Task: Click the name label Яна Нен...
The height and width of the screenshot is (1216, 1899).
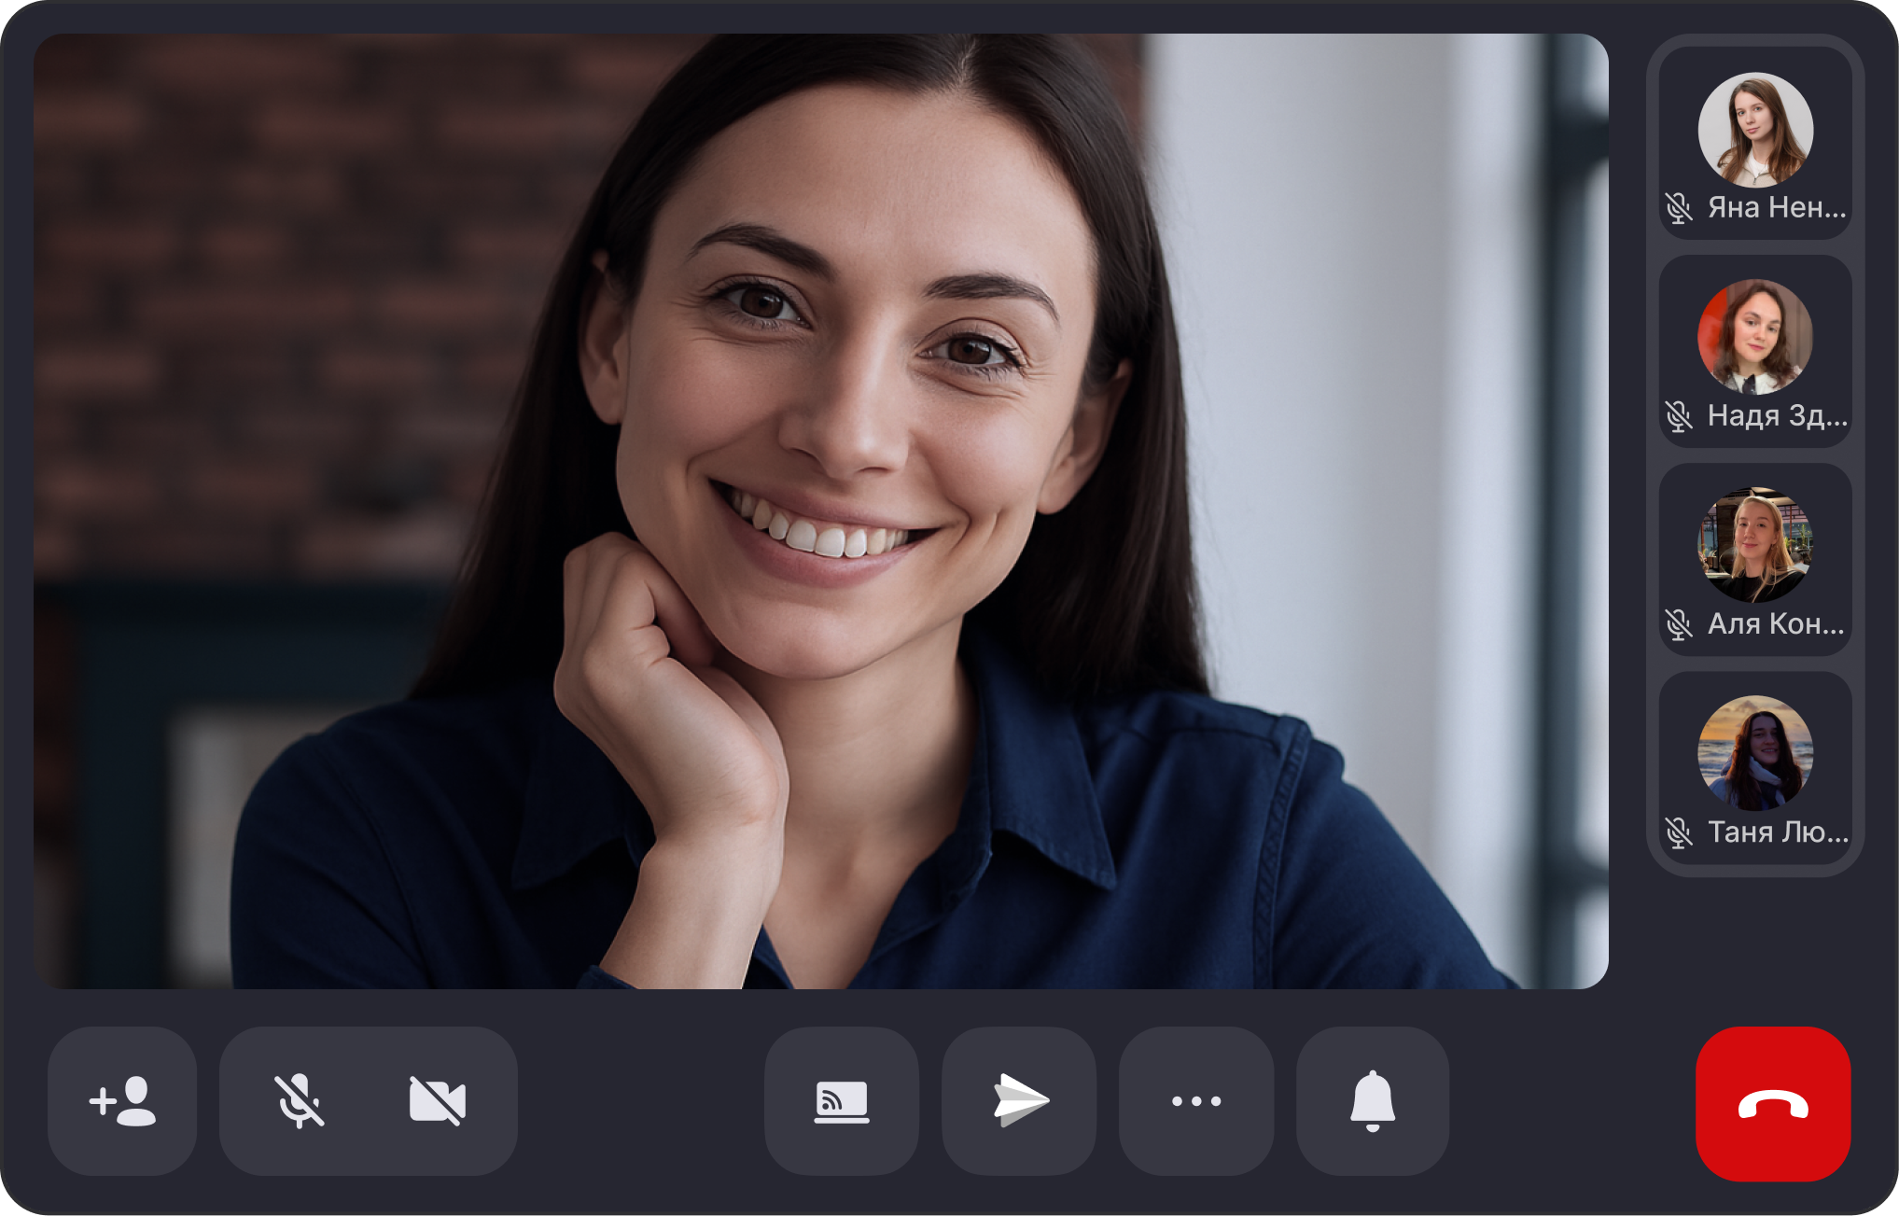Action: [1777, 207]
